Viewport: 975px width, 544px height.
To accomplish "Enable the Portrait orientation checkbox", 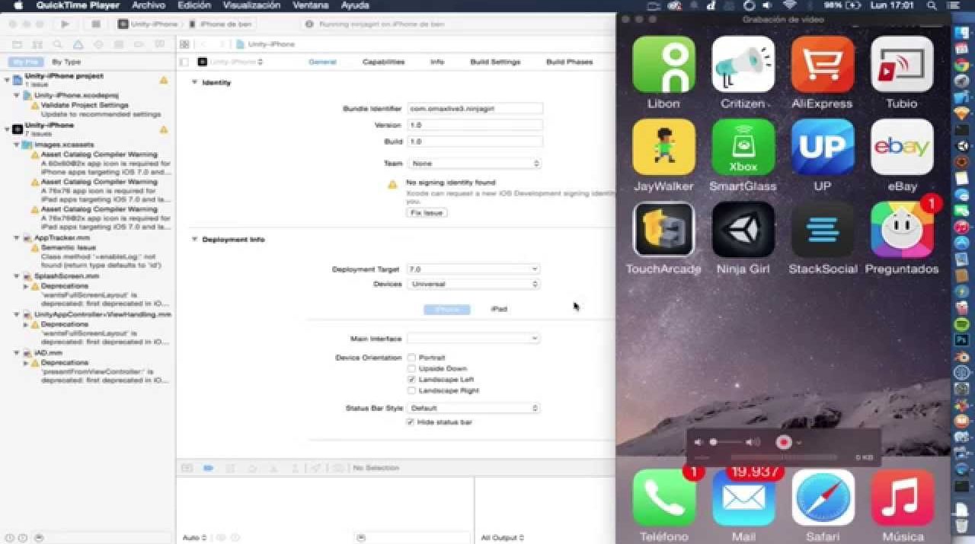I will pos(411,358).
